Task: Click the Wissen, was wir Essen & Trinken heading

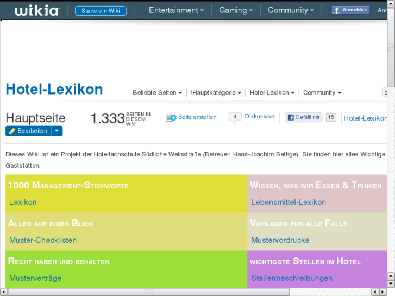Action: pyautogui.click(x=316, y=185)
